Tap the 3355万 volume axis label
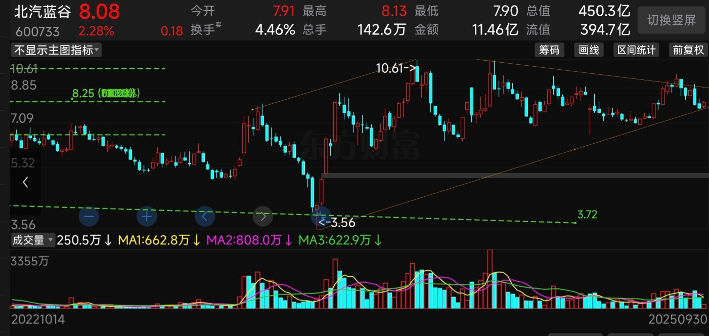The height and width of the screenshot is (336, 709). pyautogui.click(x=30, y=262)
